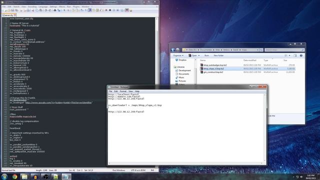This screenshot has width=320, height=180.
Task: Click the New file icon in Notepad++ toolbar
Action: [5, 10]
